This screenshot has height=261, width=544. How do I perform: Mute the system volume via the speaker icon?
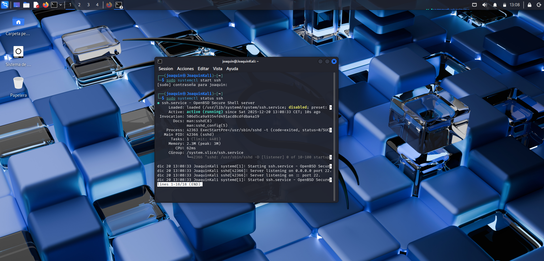[x=484, y=5]
